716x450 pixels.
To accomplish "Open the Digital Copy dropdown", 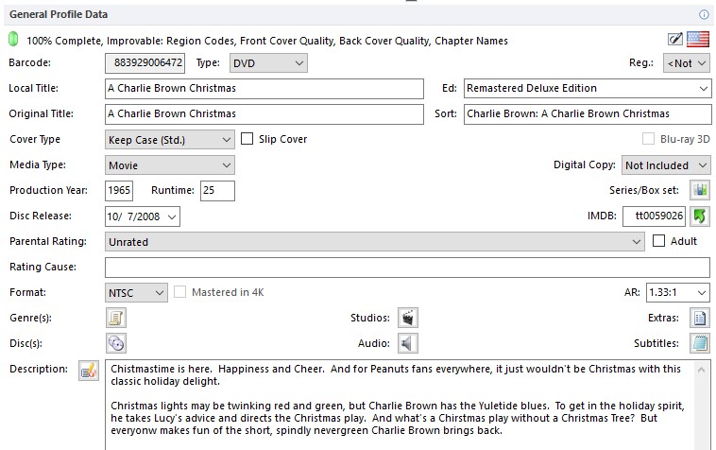I will coord(666,165).
